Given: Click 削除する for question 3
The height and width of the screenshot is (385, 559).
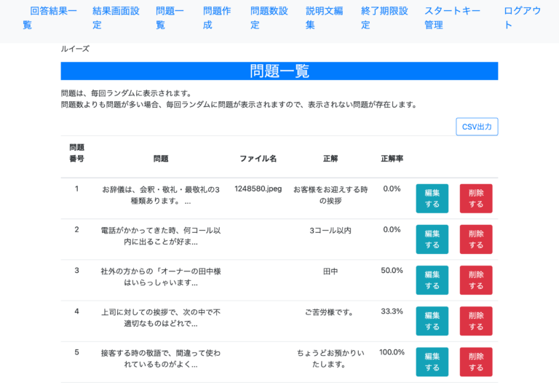Looking at the screenshot, I should tap(476, 280).
